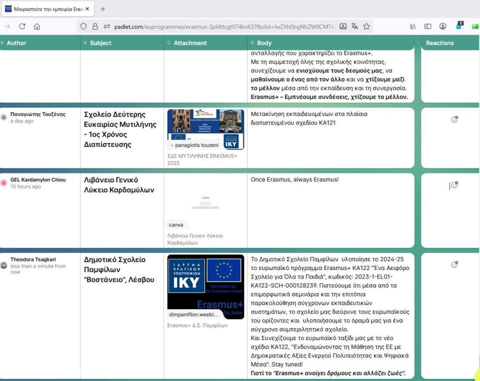Click the translate page icon
Viewport: 480px width, 381px height.
click(x=354, y=26)
